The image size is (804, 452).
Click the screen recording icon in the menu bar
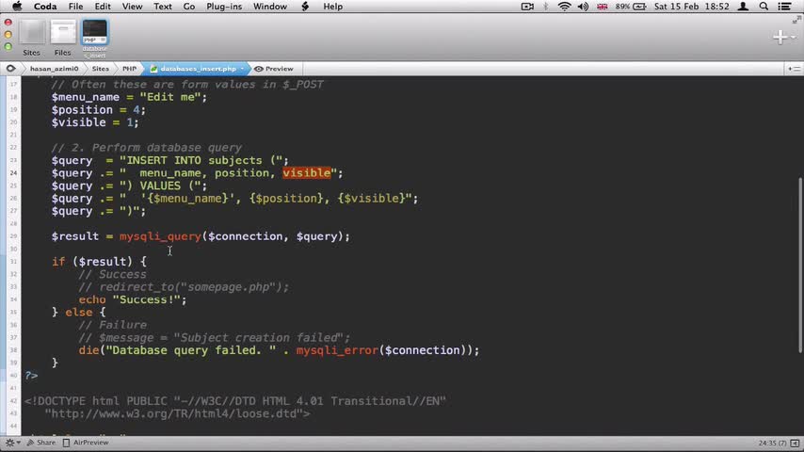pos(527,7)
